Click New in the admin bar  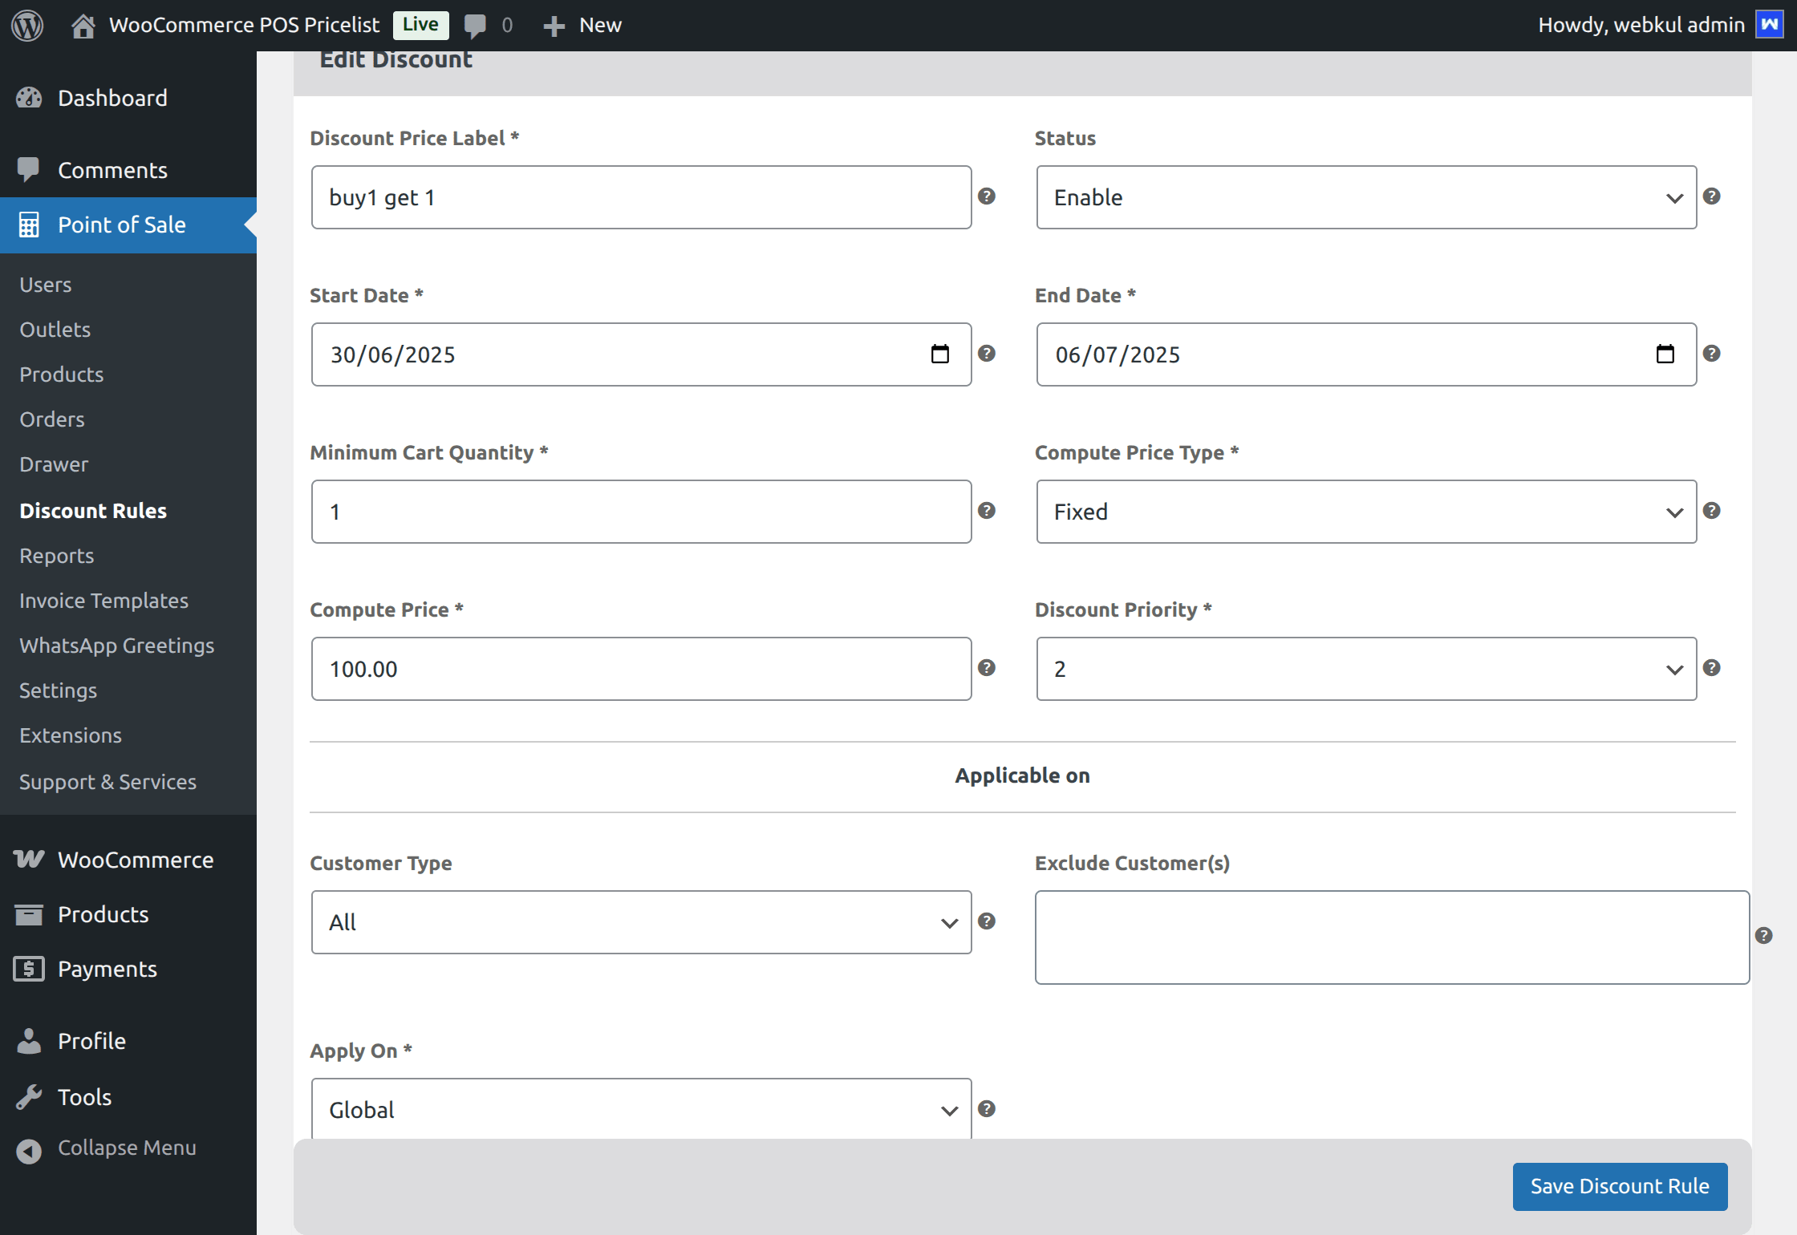pos(582,24)
